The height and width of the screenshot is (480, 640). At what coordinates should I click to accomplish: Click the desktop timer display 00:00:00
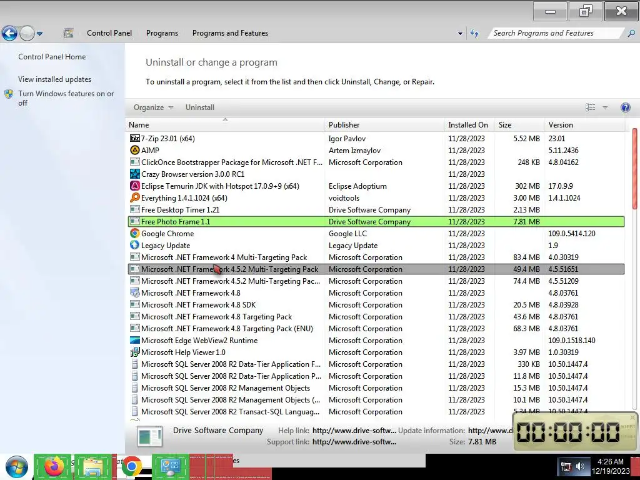(568, 432)
